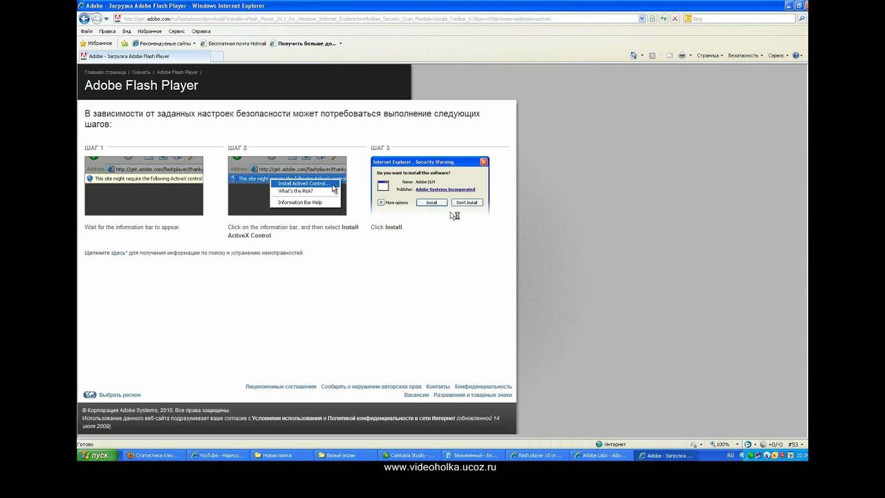885x498 pixels.
Task: Select the Adobe Flash Player browser tab
Action: [143, 56]
